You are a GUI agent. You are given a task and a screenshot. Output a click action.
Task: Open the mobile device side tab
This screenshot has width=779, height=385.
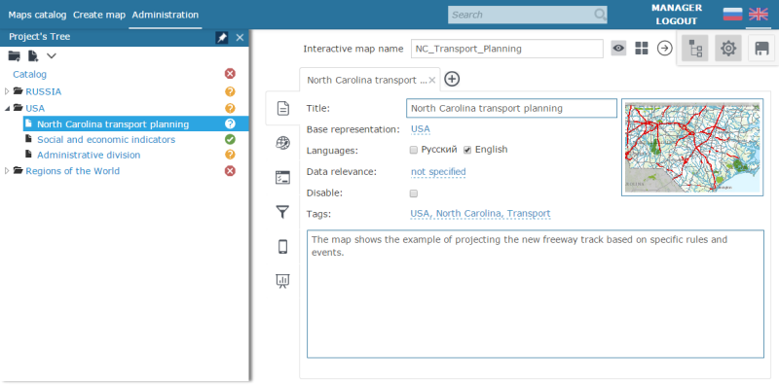(282, 247)
